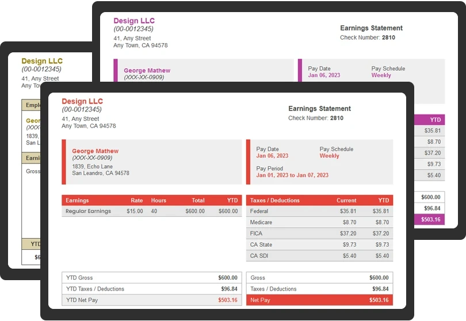
Task: Click the 'Hours' column header
Action: (159, 200)
